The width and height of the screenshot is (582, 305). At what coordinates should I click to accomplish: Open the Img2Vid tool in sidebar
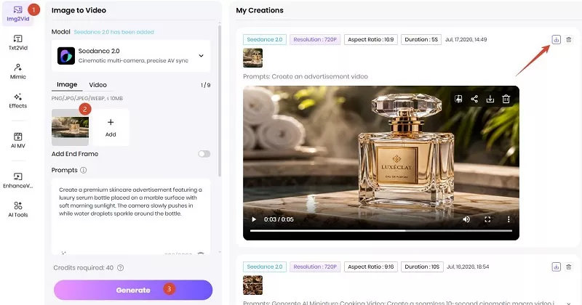[17, 13]
